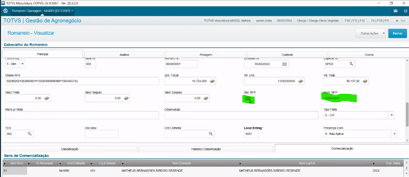Click calculator icon beside Valor Seguro
This screenshot has width=409, height=177.
(x=126, y=98)
